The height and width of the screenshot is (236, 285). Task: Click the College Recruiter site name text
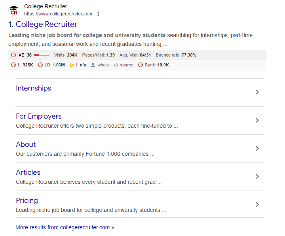pos(46,6)
